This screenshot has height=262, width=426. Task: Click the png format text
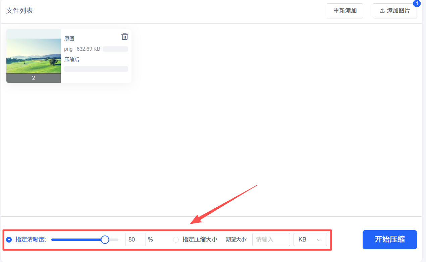coord(68,49)
